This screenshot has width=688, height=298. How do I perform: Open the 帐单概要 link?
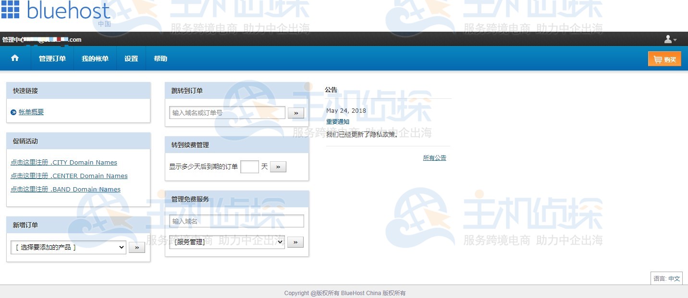(x=31, y=112)
